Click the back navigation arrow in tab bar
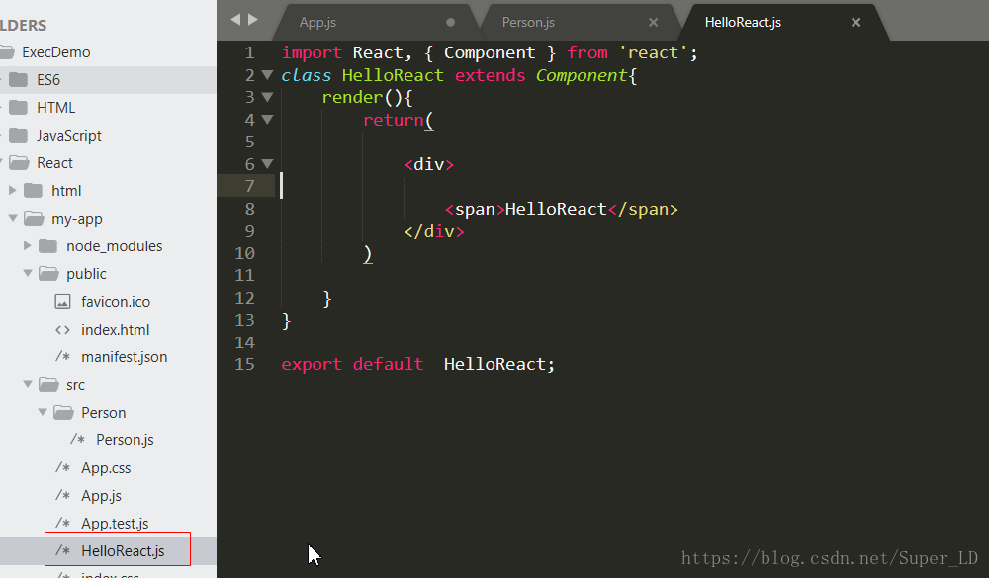The width and height of the screenshot is (989, 578). pyautogui.click(x=236, y=20)
